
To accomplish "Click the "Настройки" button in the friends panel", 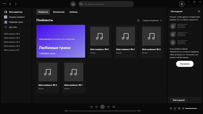I will pyautogui.click(x=185, y=64).
